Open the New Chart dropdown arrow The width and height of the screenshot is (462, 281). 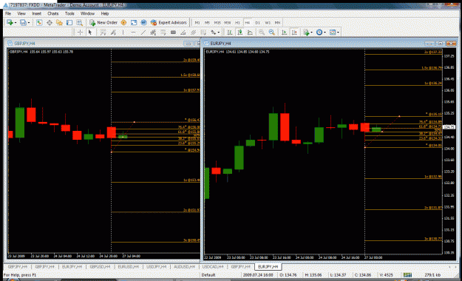coord(15,23)
